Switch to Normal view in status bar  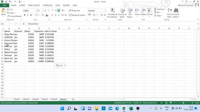(162, 103)
